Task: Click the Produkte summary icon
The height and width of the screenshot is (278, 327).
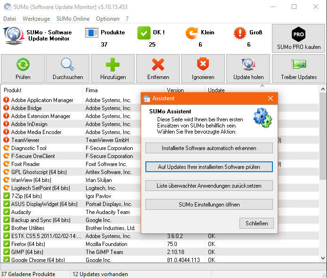Action: [92, 33]
